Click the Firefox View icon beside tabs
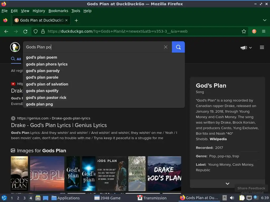Image resolution: width=270 pixels, height=202 pixels. (x=5, y=20)
